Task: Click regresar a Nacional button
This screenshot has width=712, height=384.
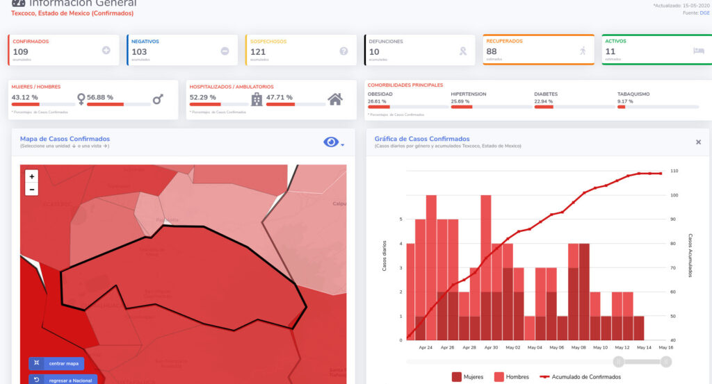Action: (62, 379)
